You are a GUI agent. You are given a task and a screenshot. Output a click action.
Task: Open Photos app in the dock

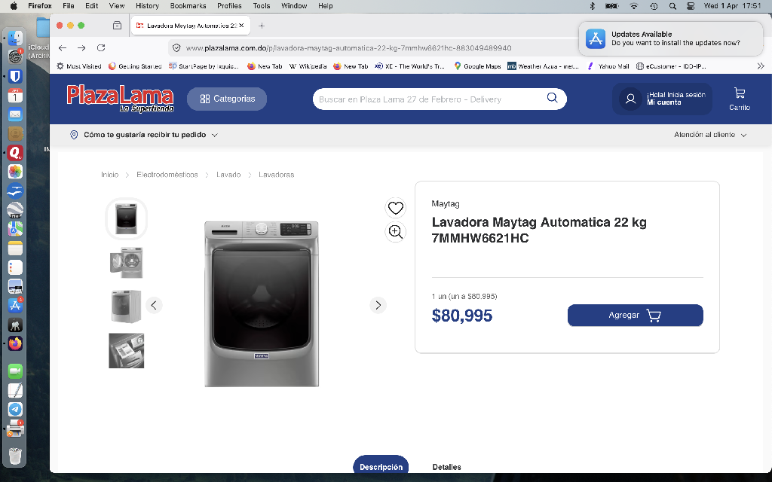click(x=15, y=172)
